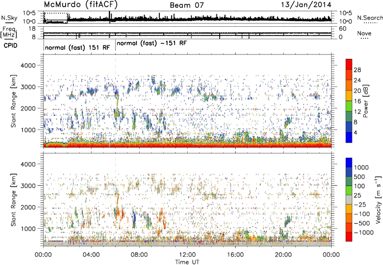The image size is (383, 265).
Task: Select the 'Freq. [MHz]' axis label
Action: point(9,32)
